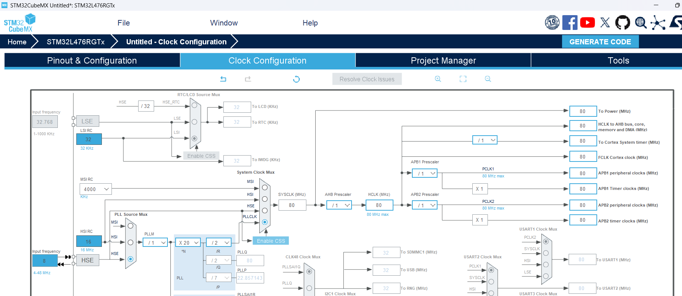Select HSI in the System Clock Mux
This screenshot has height=296, width=682.
[265, 199]
